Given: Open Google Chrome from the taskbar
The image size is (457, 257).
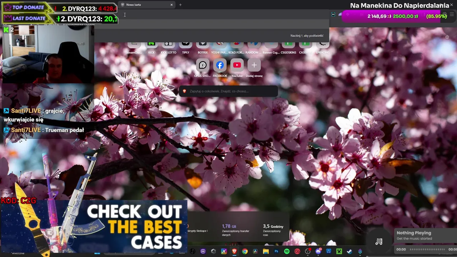Looking at the screenshot, I should tap(245, 251).
